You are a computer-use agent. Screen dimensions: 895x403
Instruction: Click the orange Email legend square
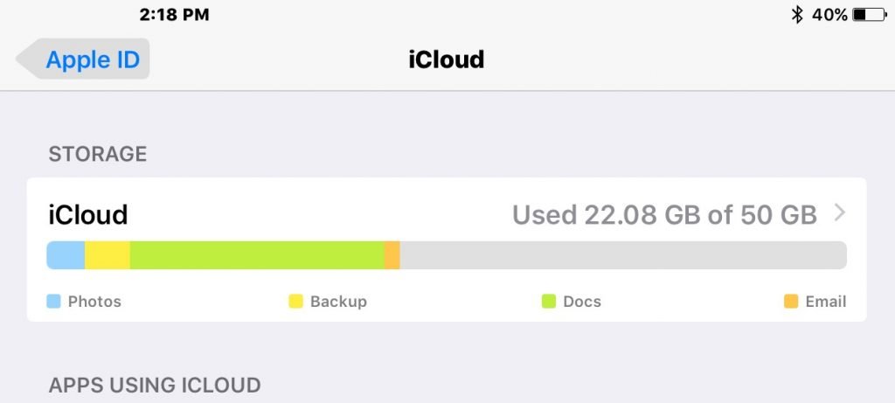(790, 302)
